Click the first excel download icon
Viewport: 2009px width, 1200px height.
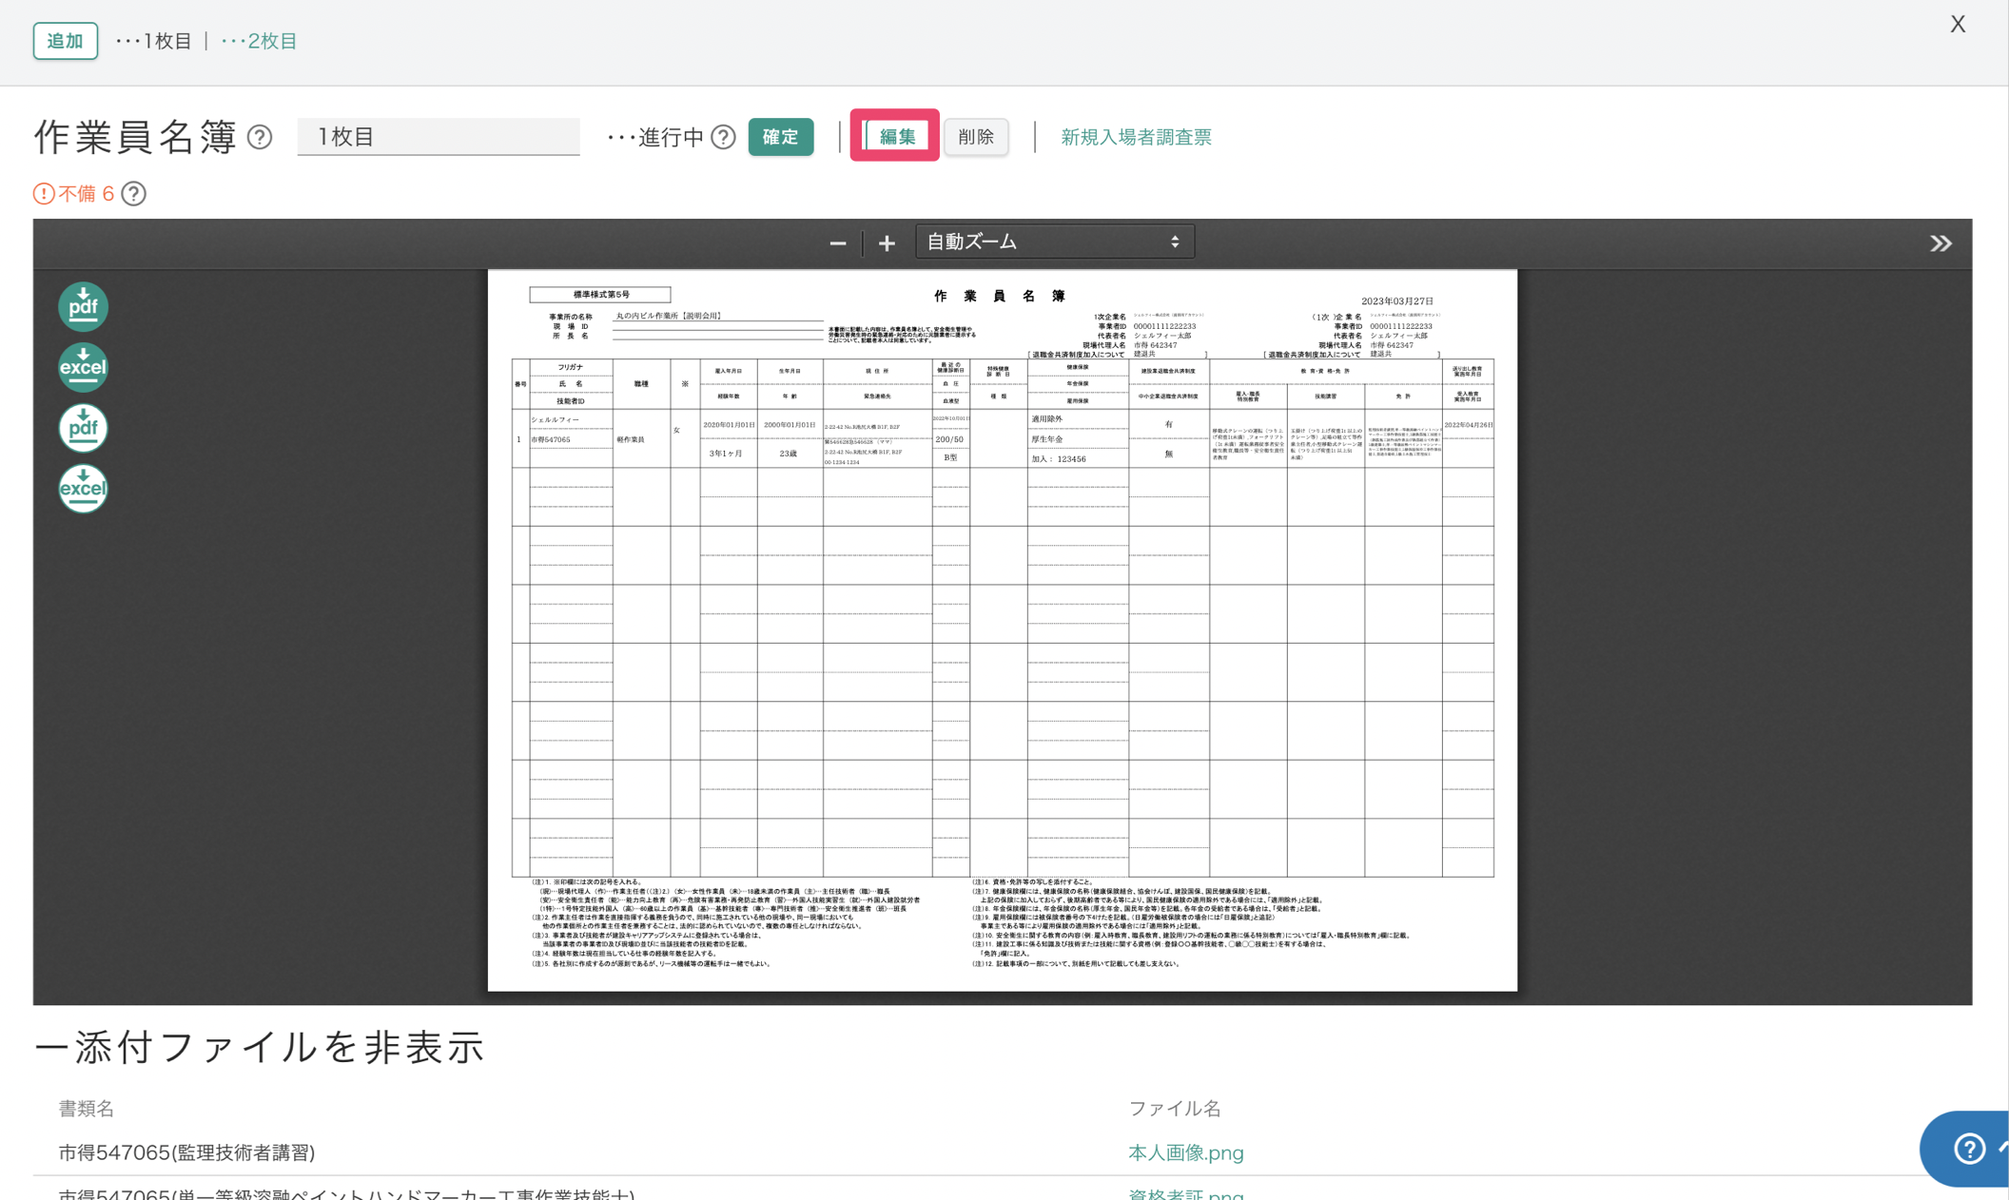click(83, 367)
